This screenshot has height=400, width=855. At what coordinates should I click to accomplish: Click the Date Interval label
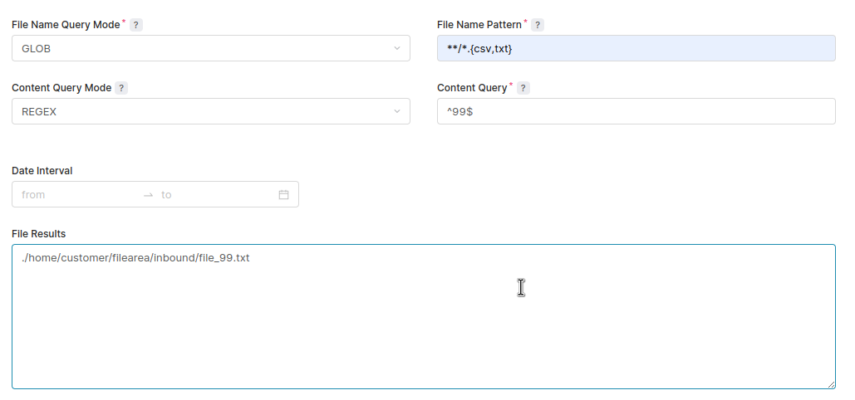(x=42, y=171)
